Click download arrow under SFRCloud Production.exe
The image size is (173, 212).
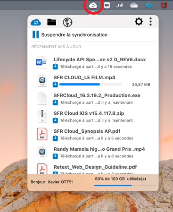pos(55,102)
